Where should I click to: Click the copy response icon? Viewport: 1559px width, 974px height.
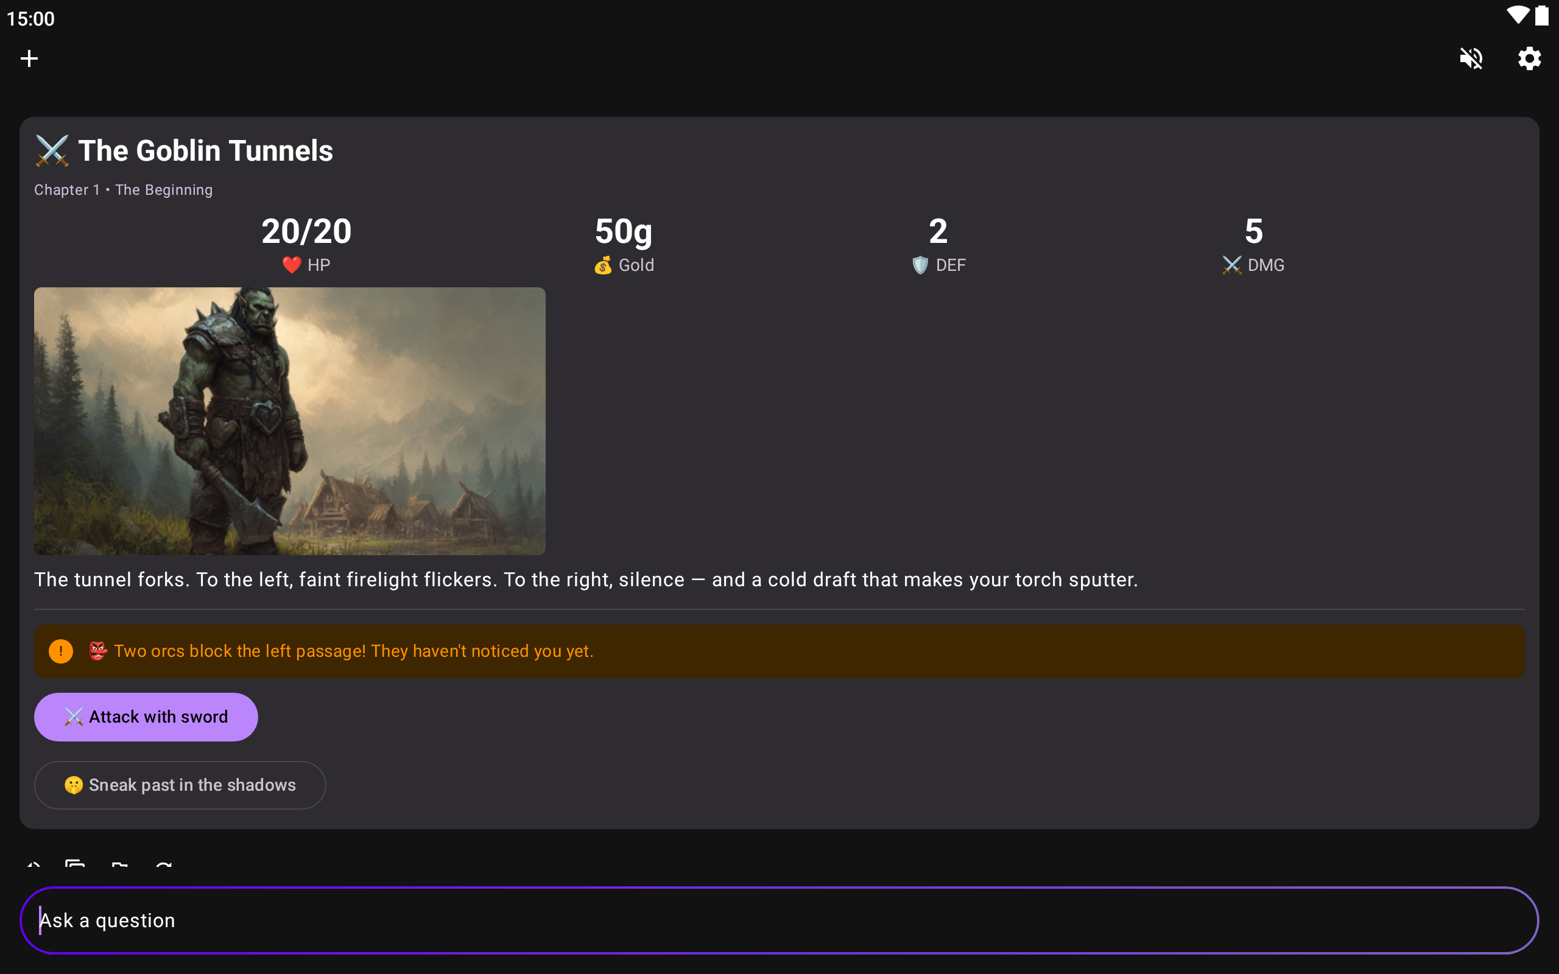76,863
